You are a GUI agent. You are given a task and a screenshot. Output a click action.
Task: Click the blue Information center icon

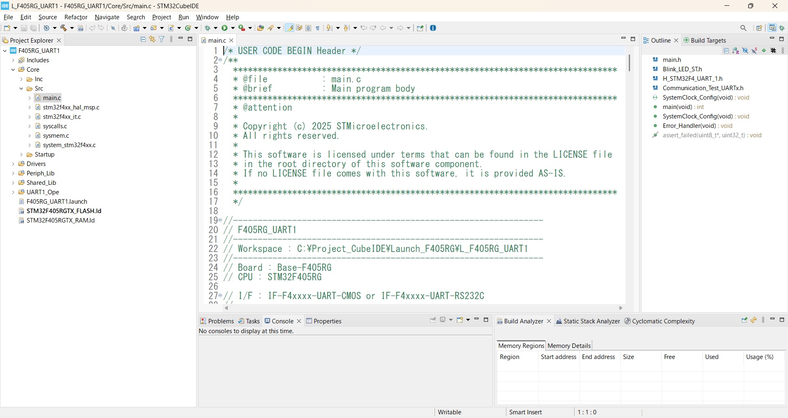[433, 28]
